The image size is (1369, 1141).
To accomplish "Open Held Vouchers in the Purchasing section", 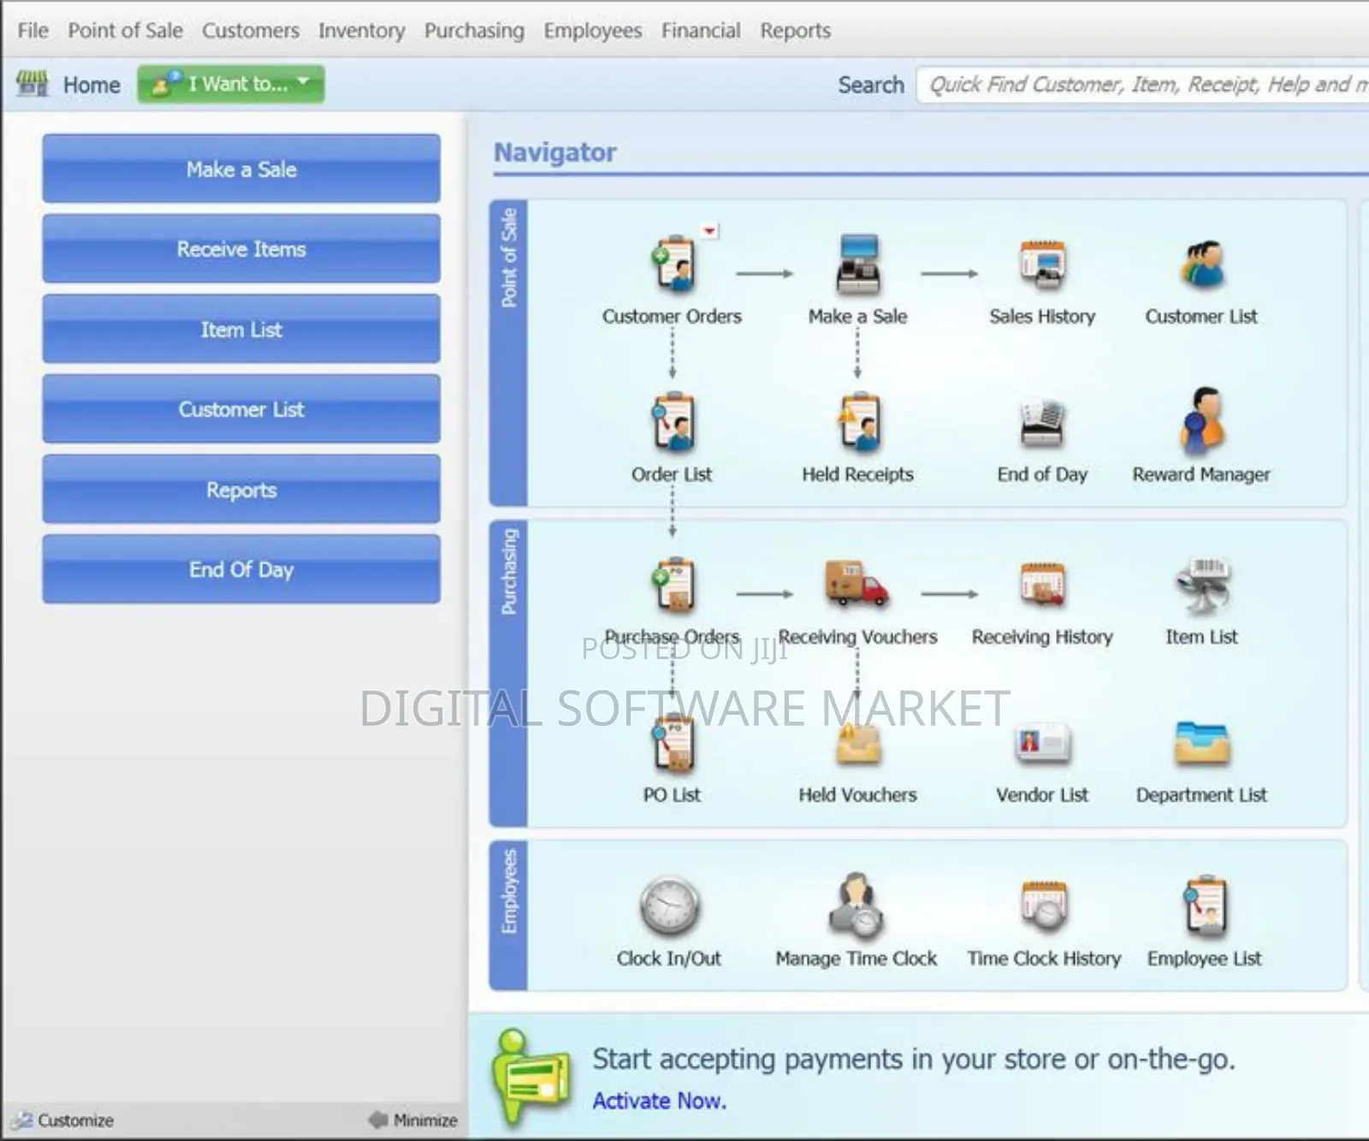I will [858, 745].
